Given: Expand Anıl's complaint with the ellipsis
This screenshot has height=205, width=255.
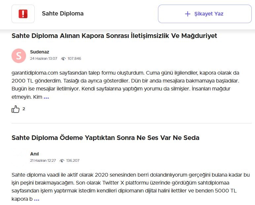Looking at the screenshot, I should pyautogui.click(x=37, y=200).
